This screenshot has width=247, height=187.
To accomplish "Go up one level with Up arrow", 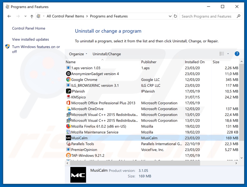I will tap(32, 16).
